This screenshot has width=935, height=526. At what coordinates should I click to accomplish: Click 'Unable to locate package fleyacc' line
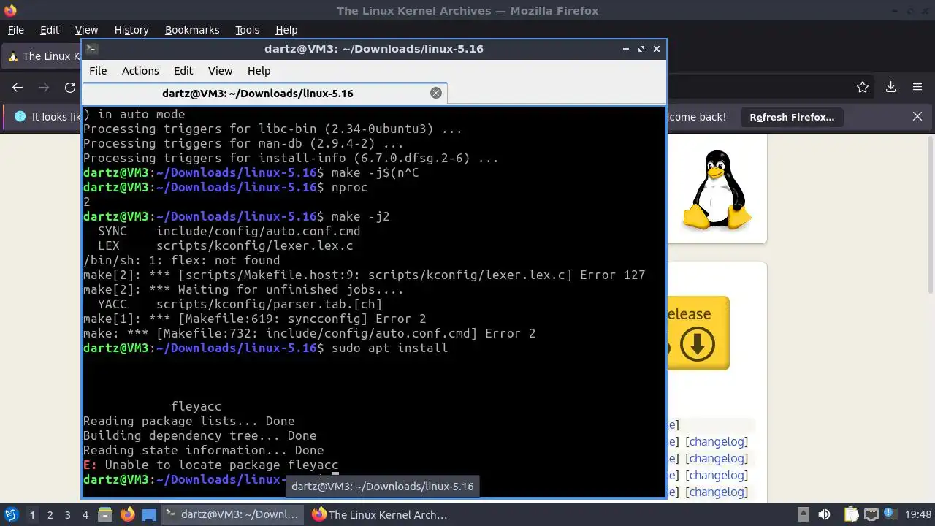click(x=211, y=465)
